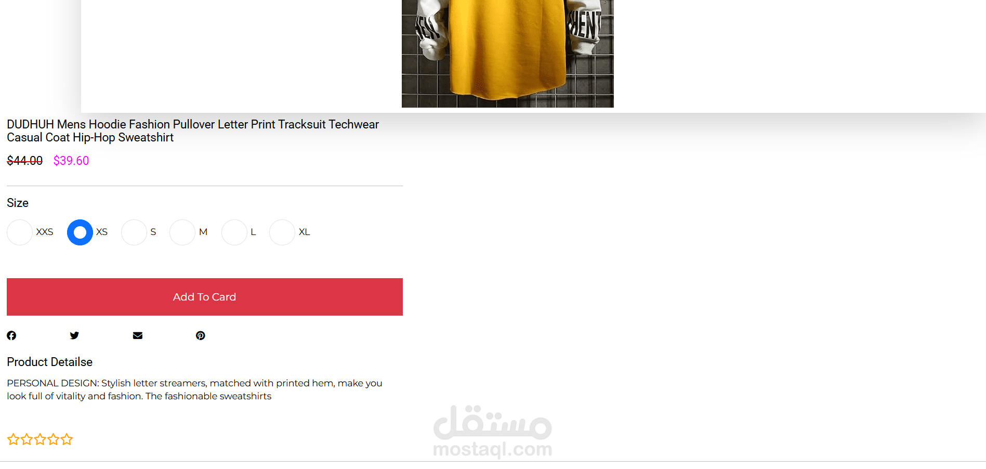986x469 pixels.
Task: Click the $39.60 discounted price
Action: coord(71,161)
